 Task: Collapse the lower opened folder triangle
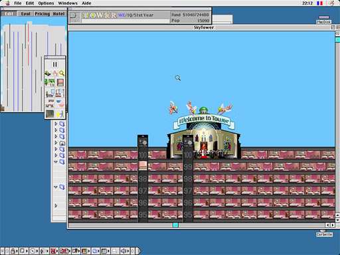pyautogui.click(x=56, y=187)
